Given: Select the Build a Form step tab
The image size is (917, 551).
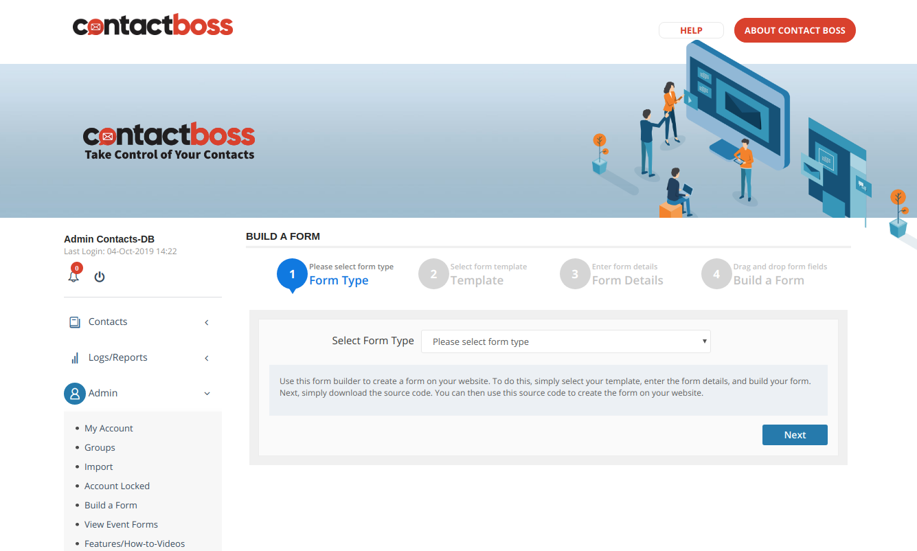Looking at the screenshot, I should click(765, 274).
